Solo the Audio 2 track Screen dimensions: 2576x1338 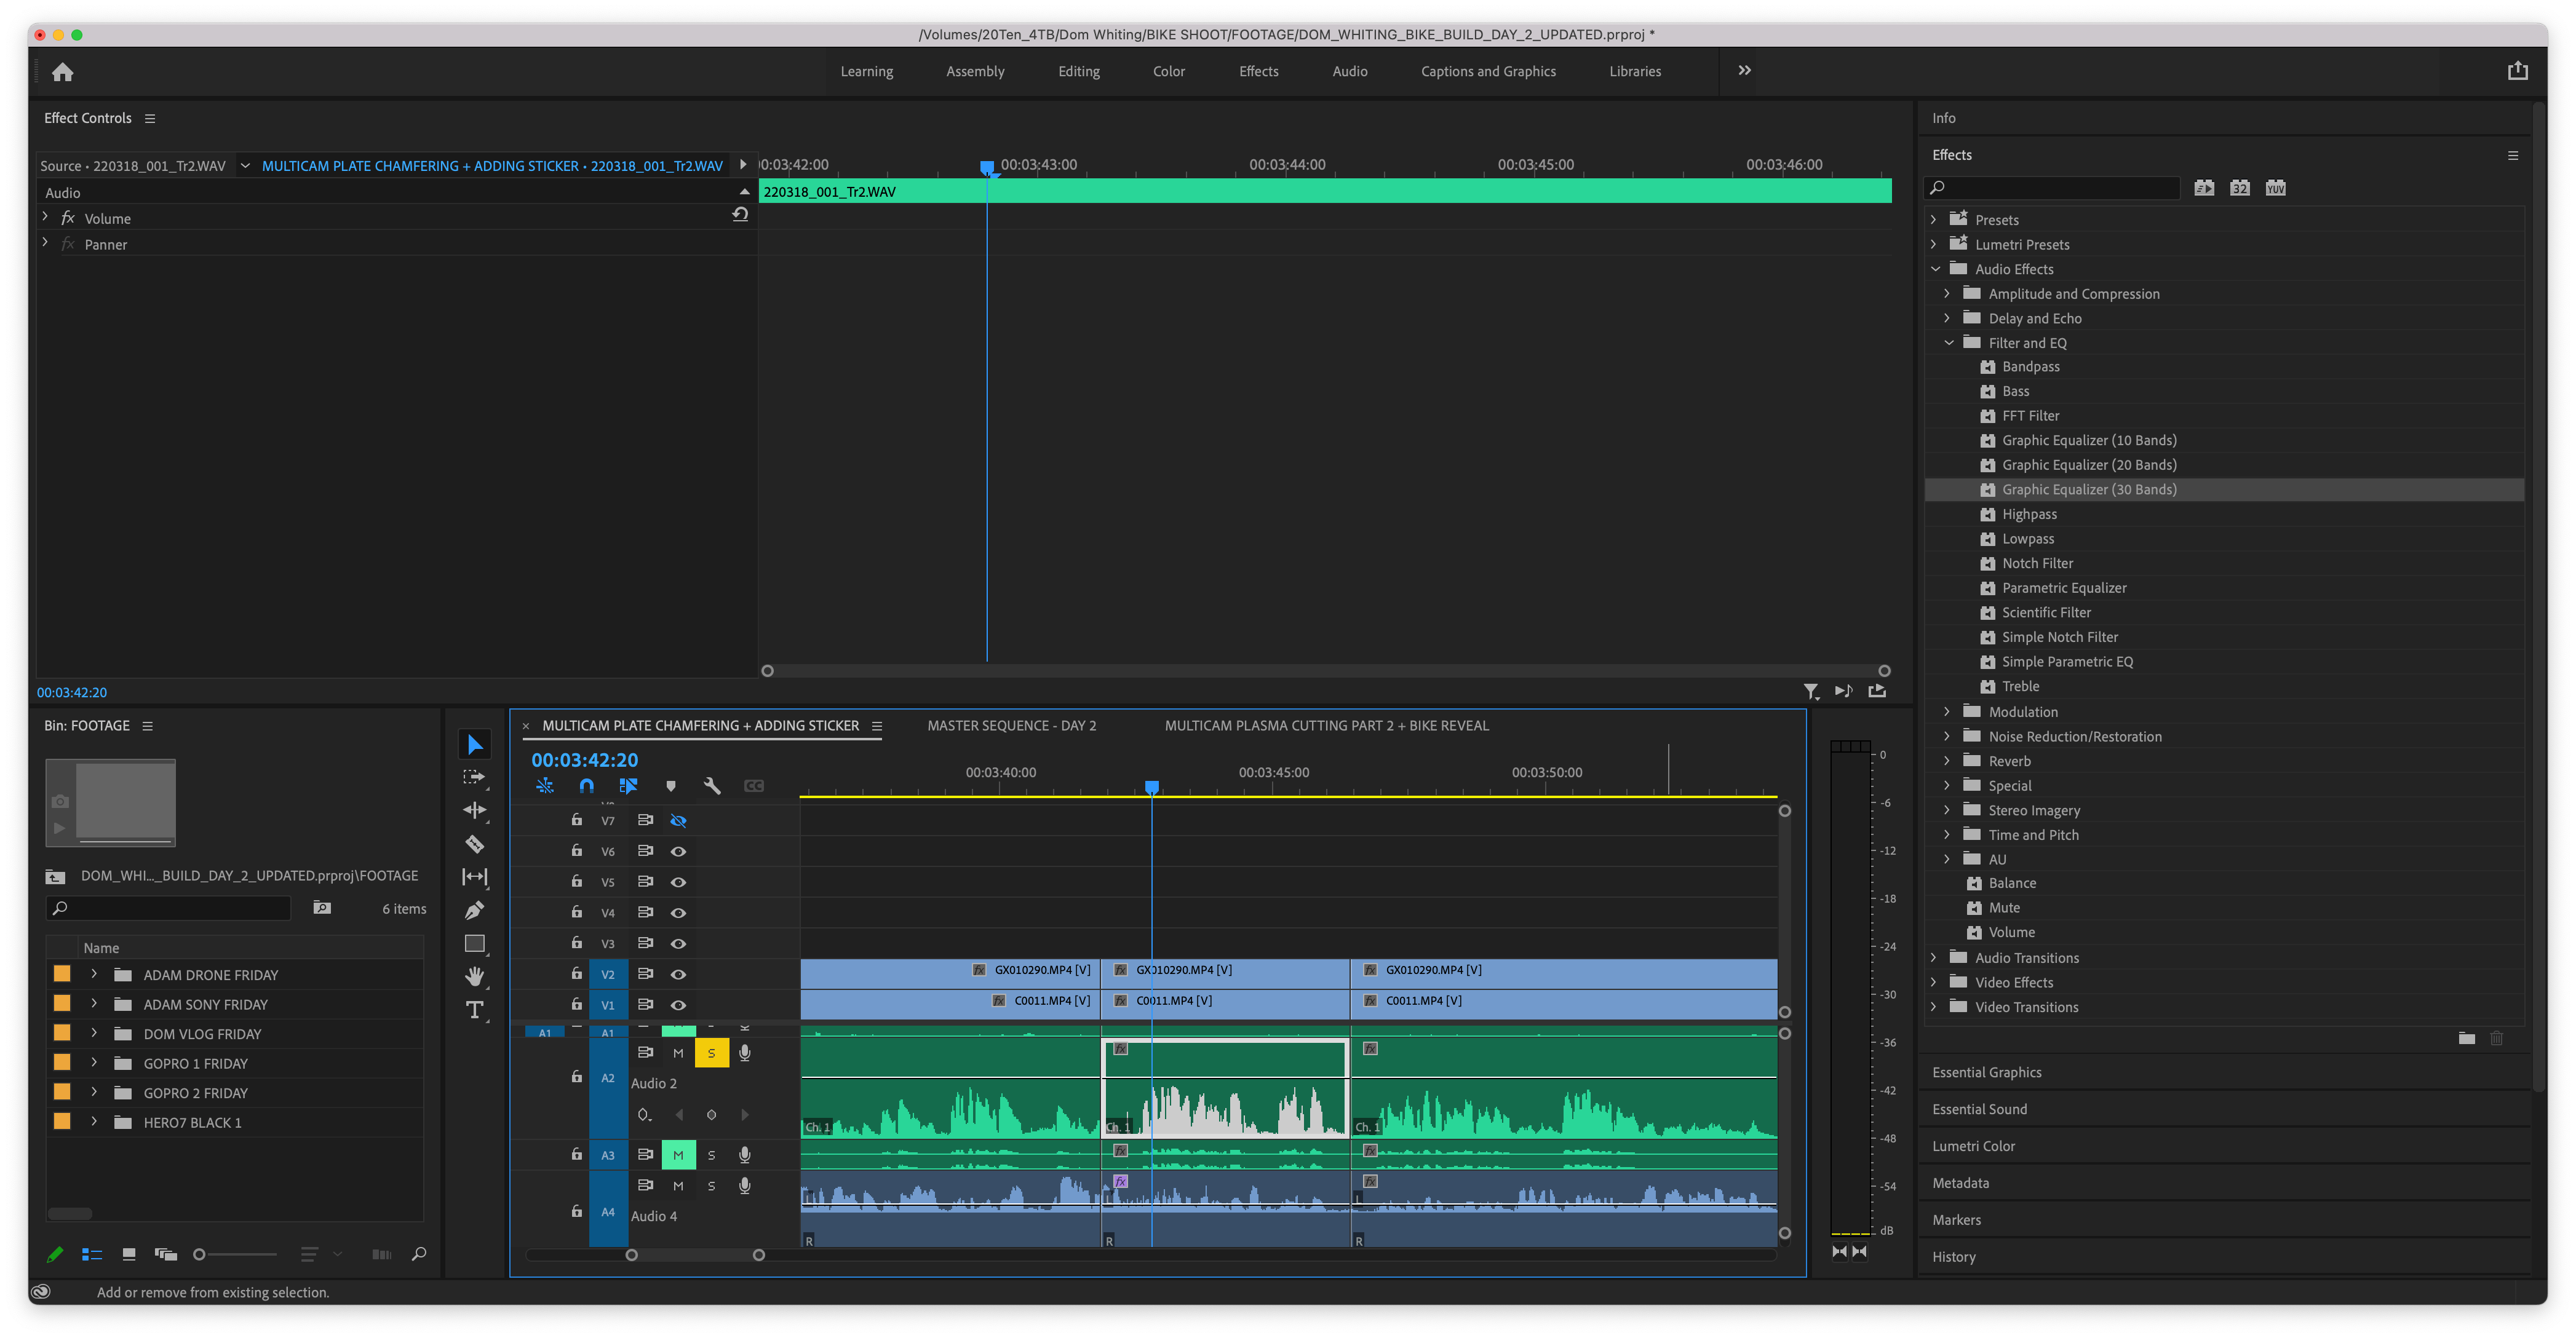click(x=712, y=1052)
